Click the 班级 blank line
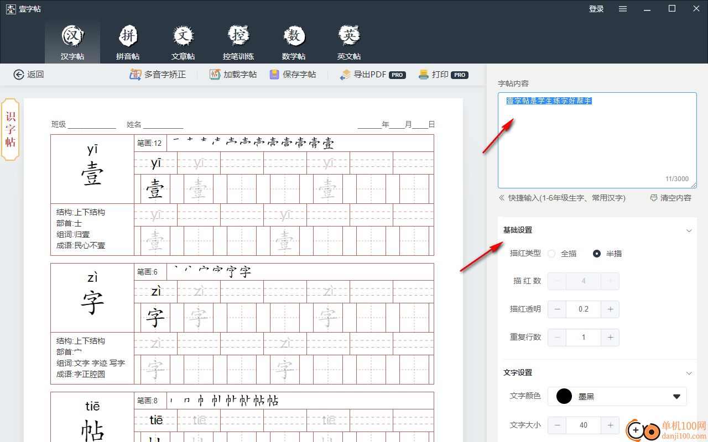This screenshot has width=708, height=442. [x=92, y=125]
